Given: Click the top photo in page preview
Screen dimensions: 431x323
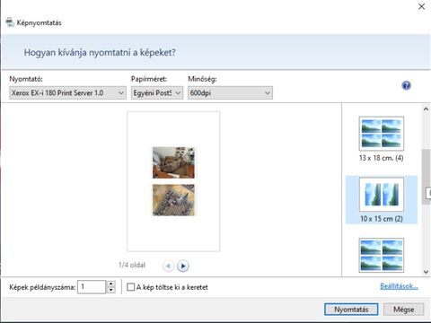Looking at the screenshot, I should pos(173,162).
